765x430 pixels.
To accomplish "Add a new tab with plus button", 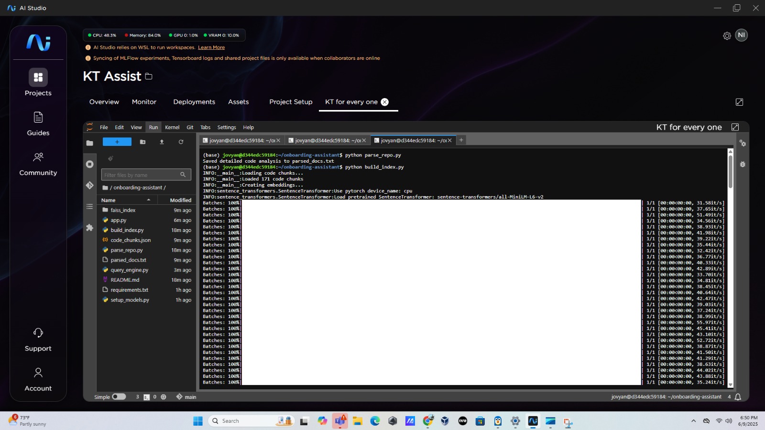I will pos(461,140).
